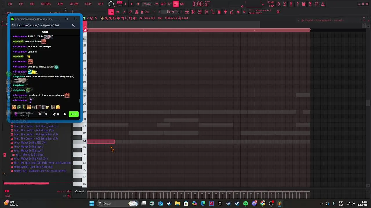This screenshot has width=371, height=208.
Task: Toggle wait for input before recording
Action: tap(163, 4)
